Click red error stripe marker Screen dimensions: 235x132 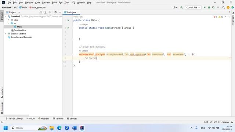tap(230, 57)
